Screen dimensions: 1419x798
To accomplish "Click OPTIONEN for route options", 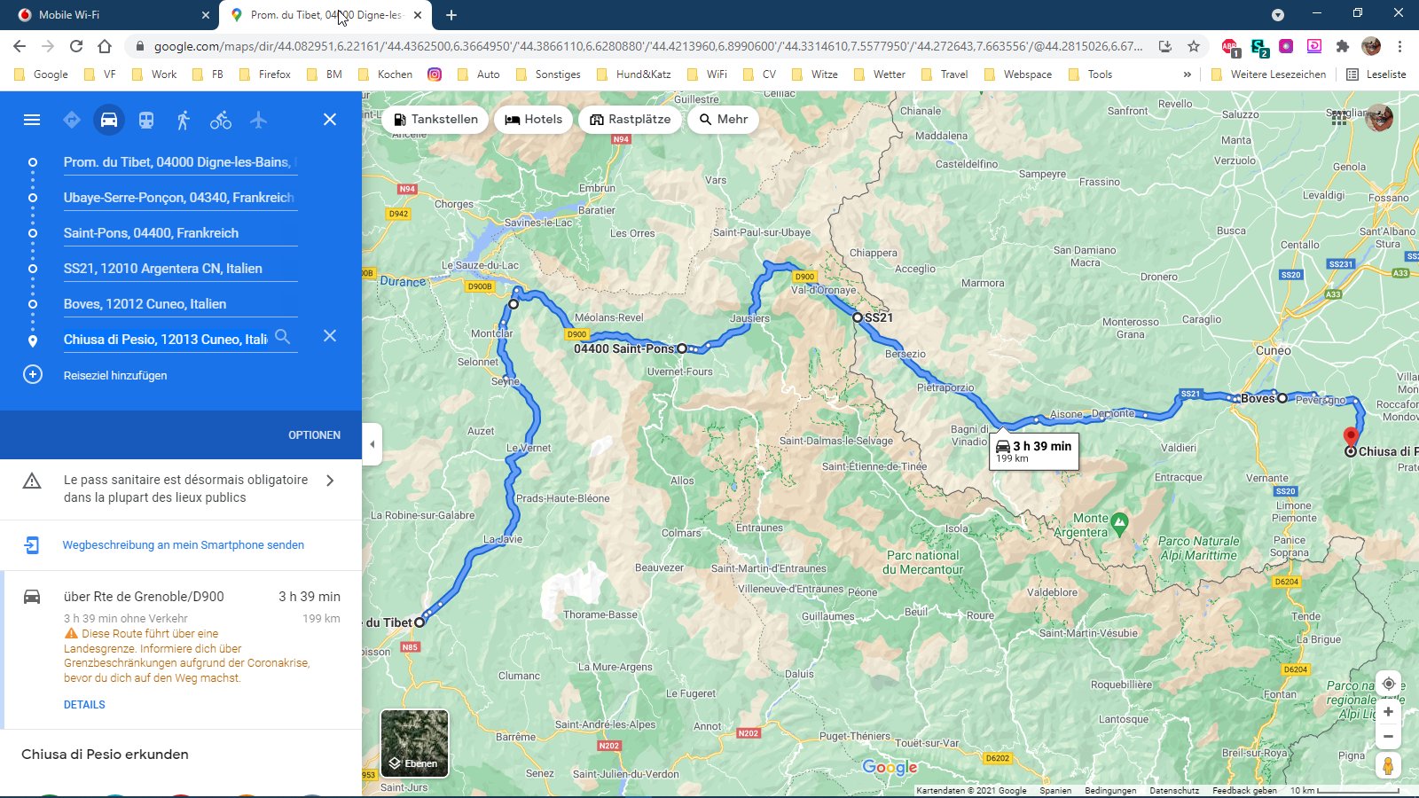I will click(x=314, y=435).
